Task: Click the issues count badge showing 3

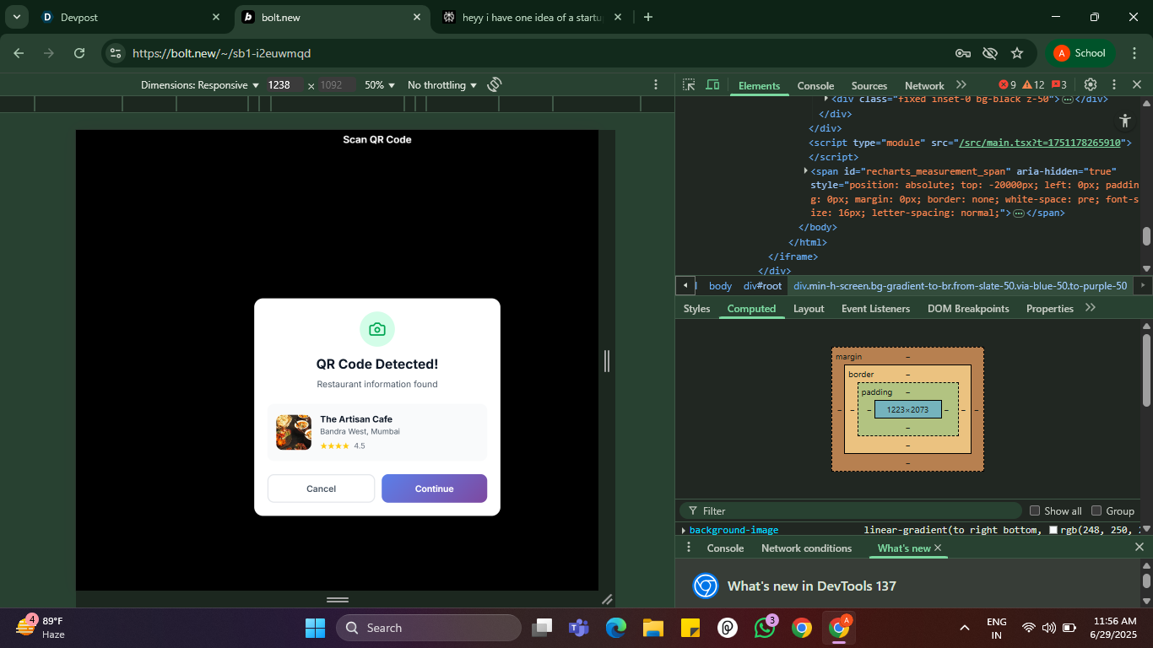Action: click(x=1059, y=85)
